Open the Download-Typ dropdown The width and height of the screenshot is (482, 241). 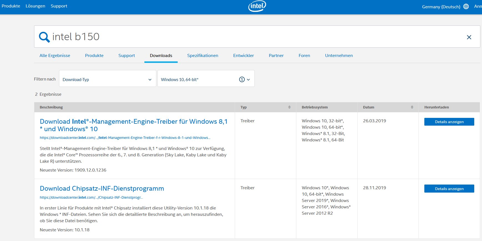(108, 79)
